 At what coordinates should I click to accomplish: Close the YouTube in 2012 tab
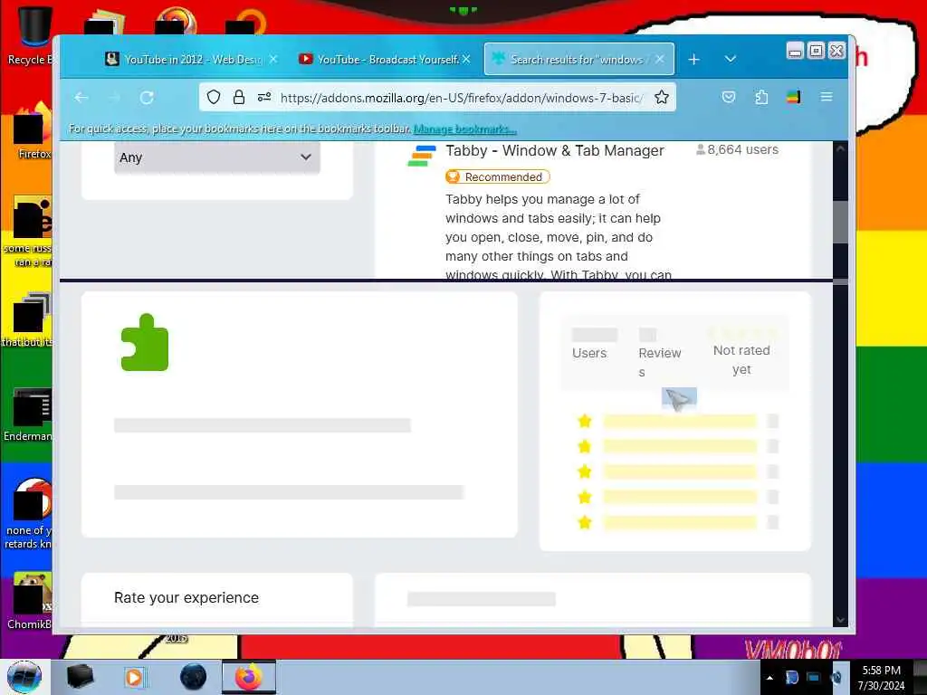coord(273,60)
